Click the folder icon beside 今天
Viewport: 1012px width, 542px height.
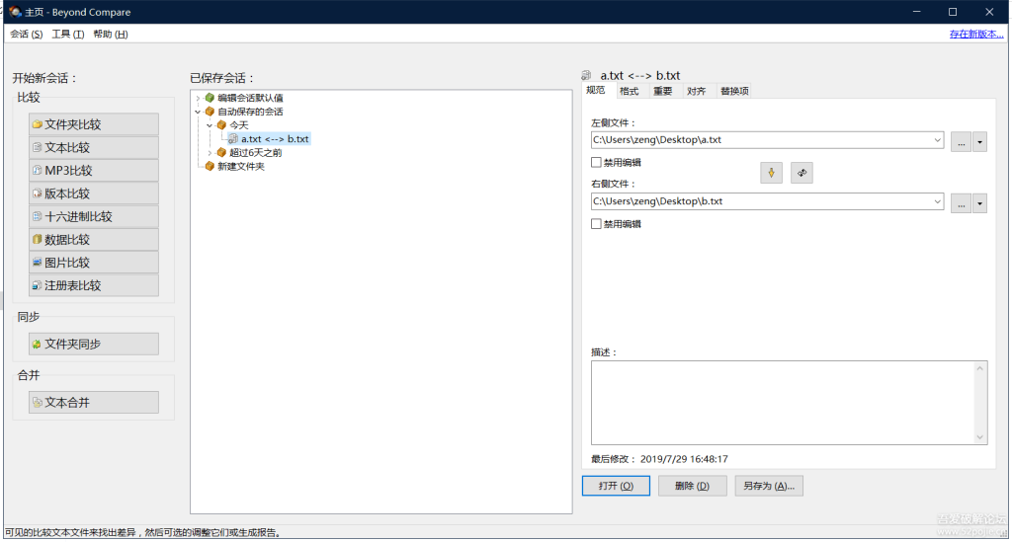pos(221,125)
